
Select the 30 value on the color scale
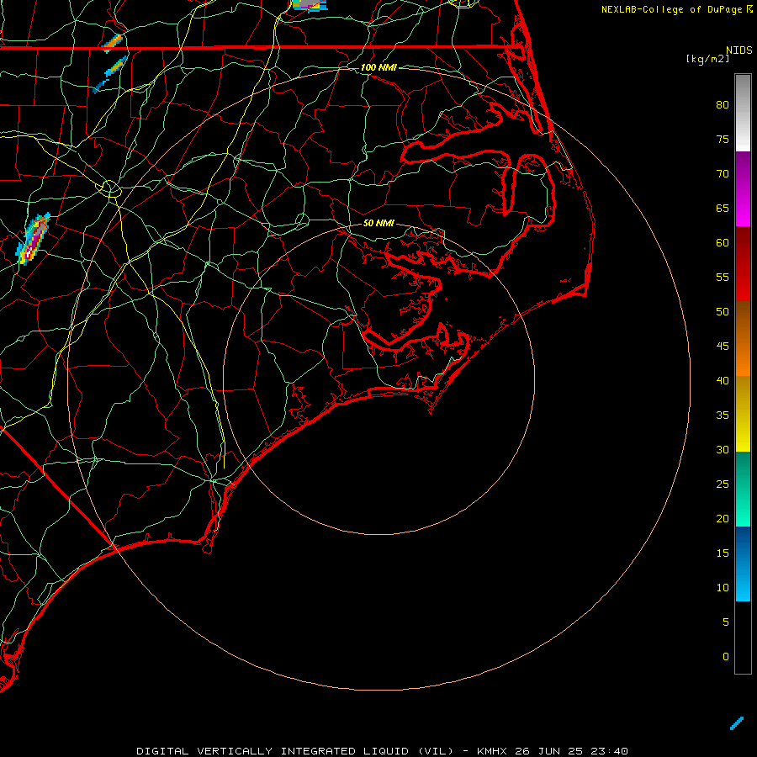click(x=723, y=450)
